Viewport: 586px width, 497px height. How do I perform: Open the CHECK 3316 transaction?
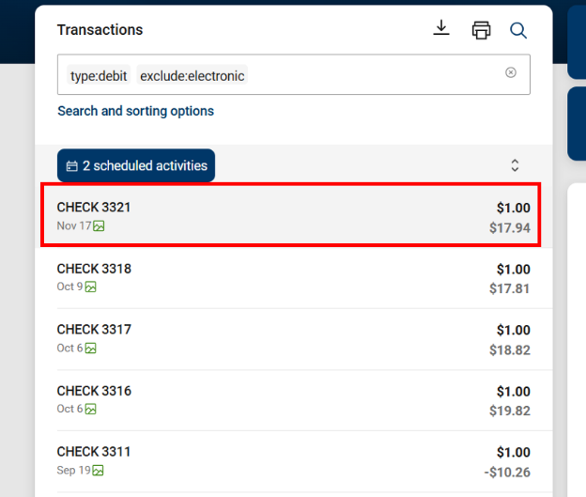tap(291, 399)
